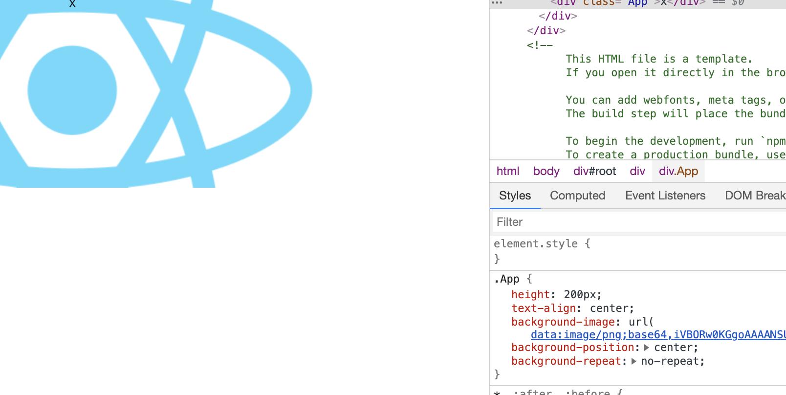This screenshot has height=395, width=786.
Task: Select body in the breadcrumb bar
Action: coord(546,171)
